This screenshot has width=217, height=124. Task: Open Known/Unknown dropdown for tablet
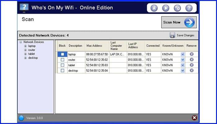183,65
